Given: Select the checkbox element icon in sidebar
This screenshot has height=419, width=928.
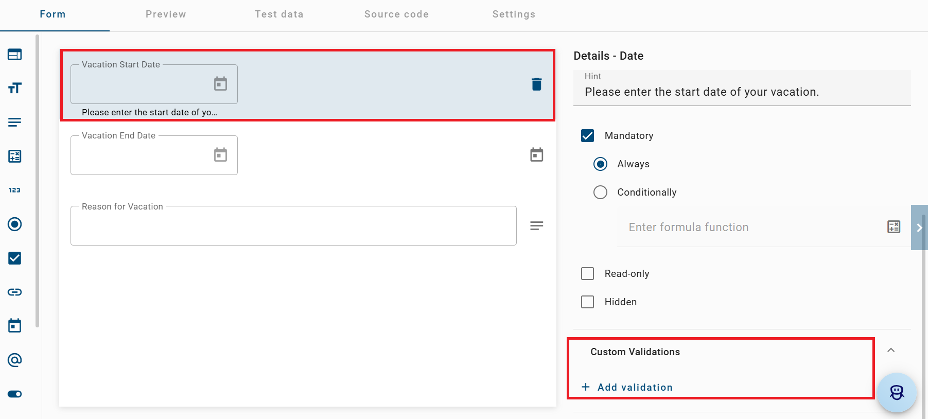Looking at the screenshot, I should (14, 258).
